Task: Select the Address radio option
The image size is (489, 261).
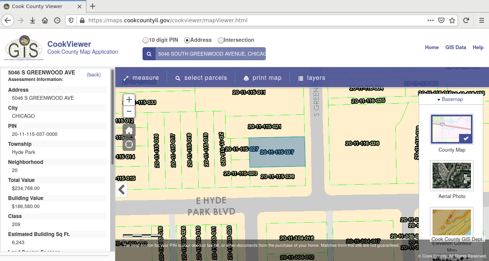Action: pos(187,40)
